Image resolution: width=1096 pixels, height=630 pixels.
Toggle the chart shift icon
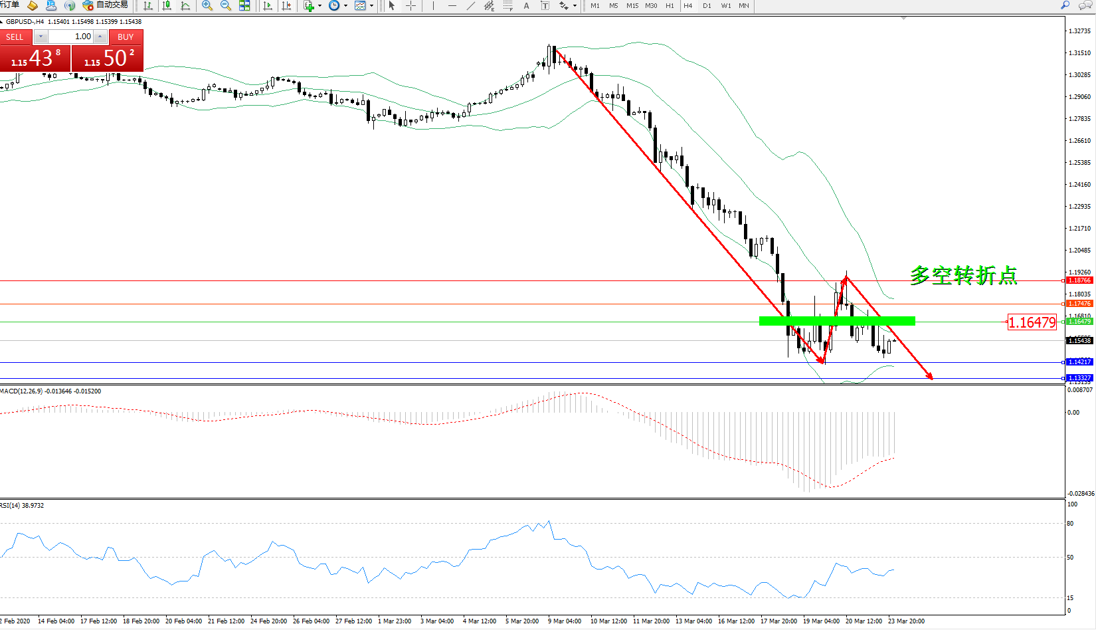point(286,6)
